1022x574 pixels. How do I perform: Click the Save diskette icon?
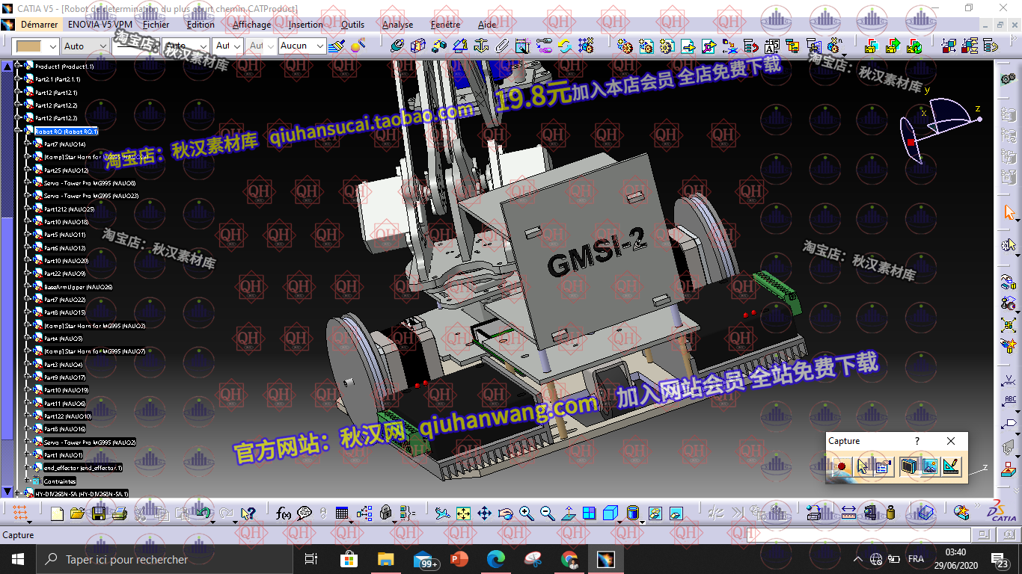[x=98, y=513]
